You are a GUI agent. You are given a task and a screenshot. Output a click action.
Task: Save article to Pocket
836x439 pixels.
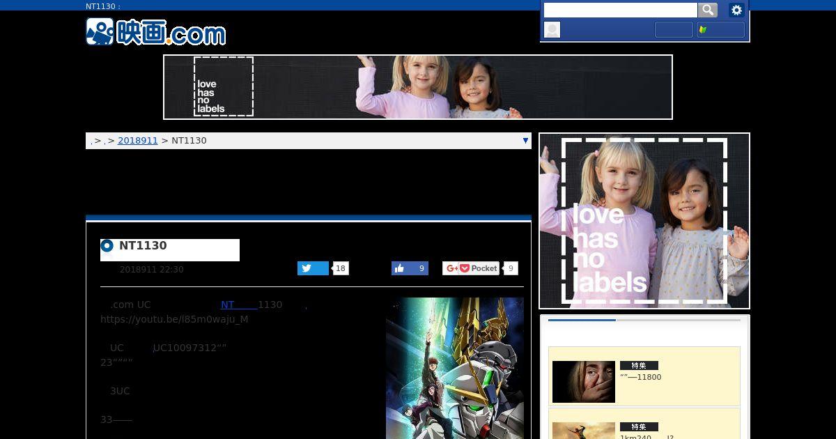[x=479, y=268]
